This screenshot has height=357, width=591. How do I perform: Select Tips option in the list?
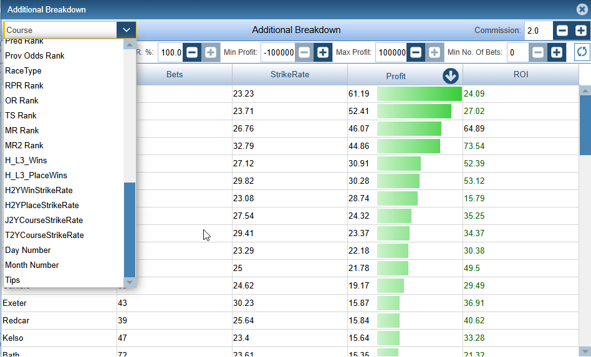(12, 280)
